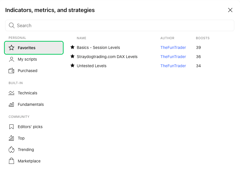Unfavorite Straydogtrading.com DAX Levels star

point(72,56)
